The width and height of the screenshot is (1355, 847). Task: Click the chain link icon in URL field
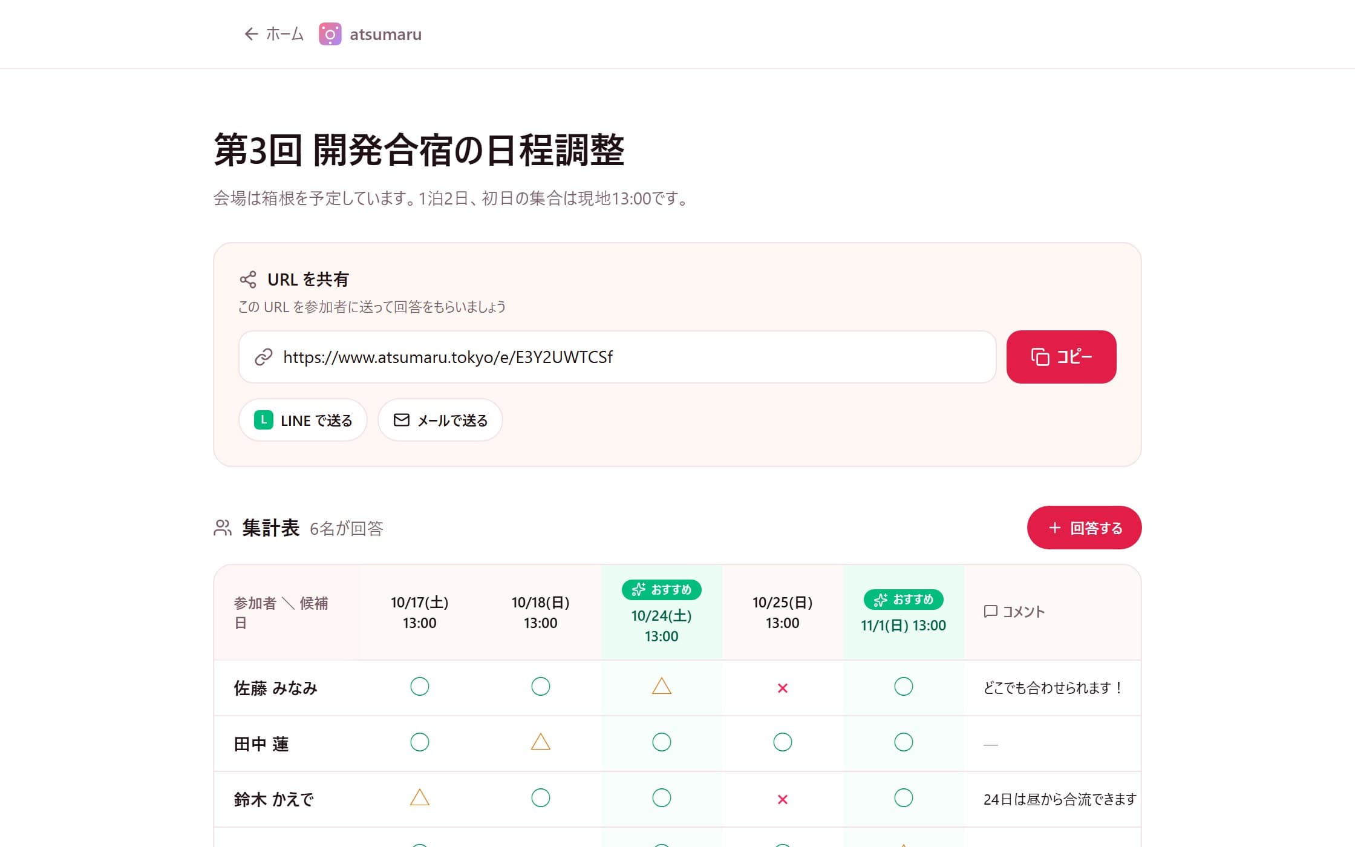click(x=263, y=357)
